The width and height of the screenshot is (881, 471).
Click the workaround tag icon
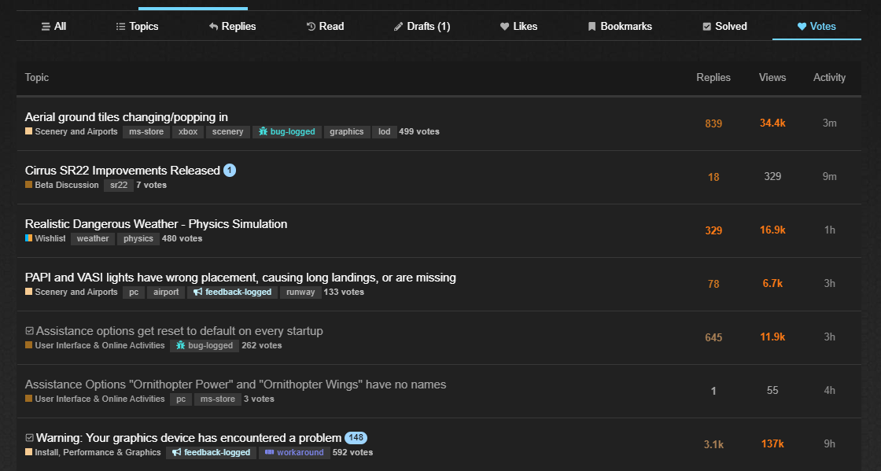(269, 452)
